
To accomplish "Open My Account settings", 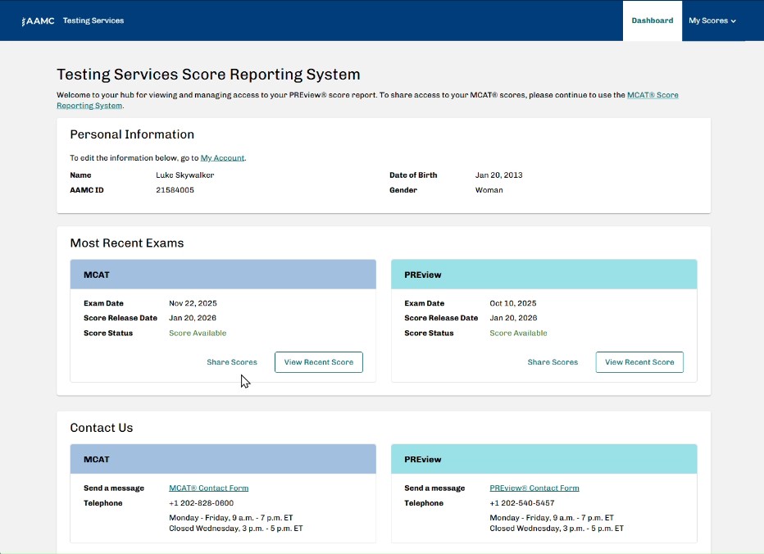I will tap(222, 157).
